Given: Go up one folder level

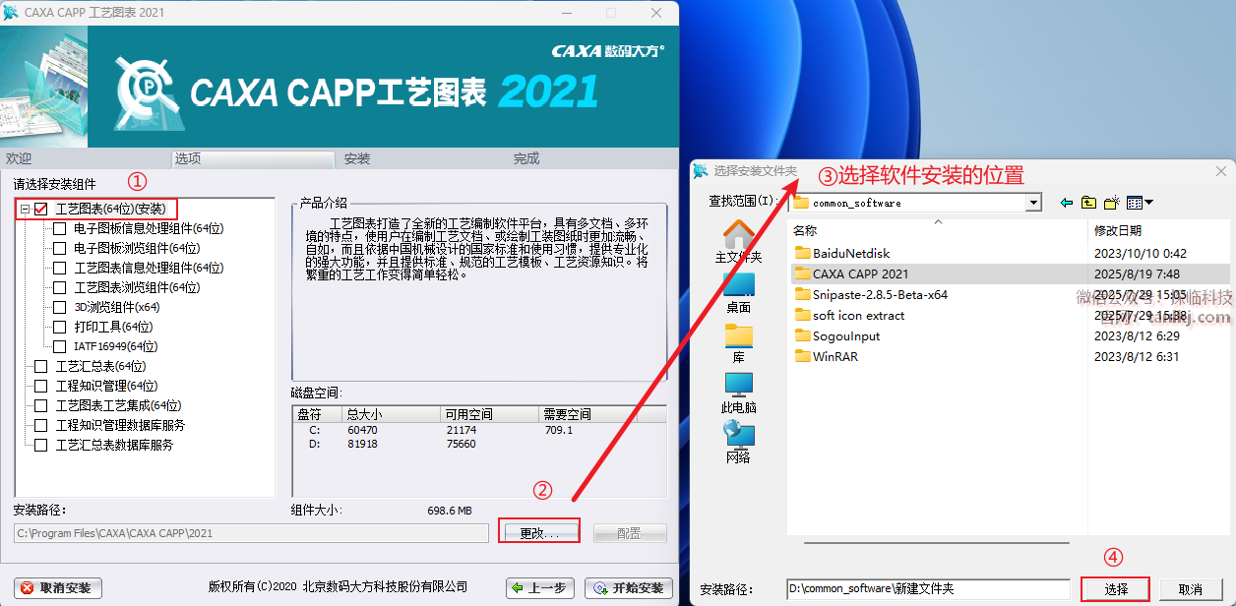Looking at the screenshot, I should point(1088,203).
